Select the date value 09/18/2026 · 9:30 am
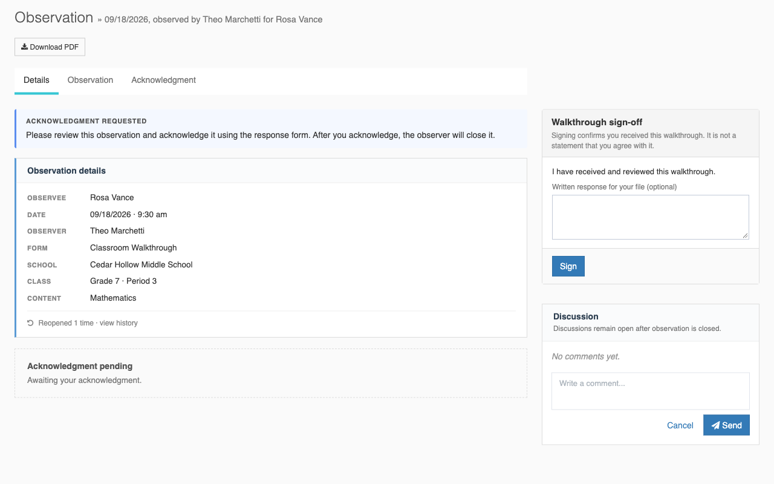 pos(129,214)
